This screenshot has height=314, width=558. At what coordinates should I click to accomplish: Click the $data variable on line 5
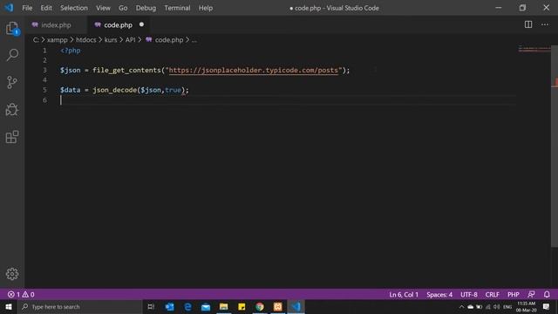[70, 90]
